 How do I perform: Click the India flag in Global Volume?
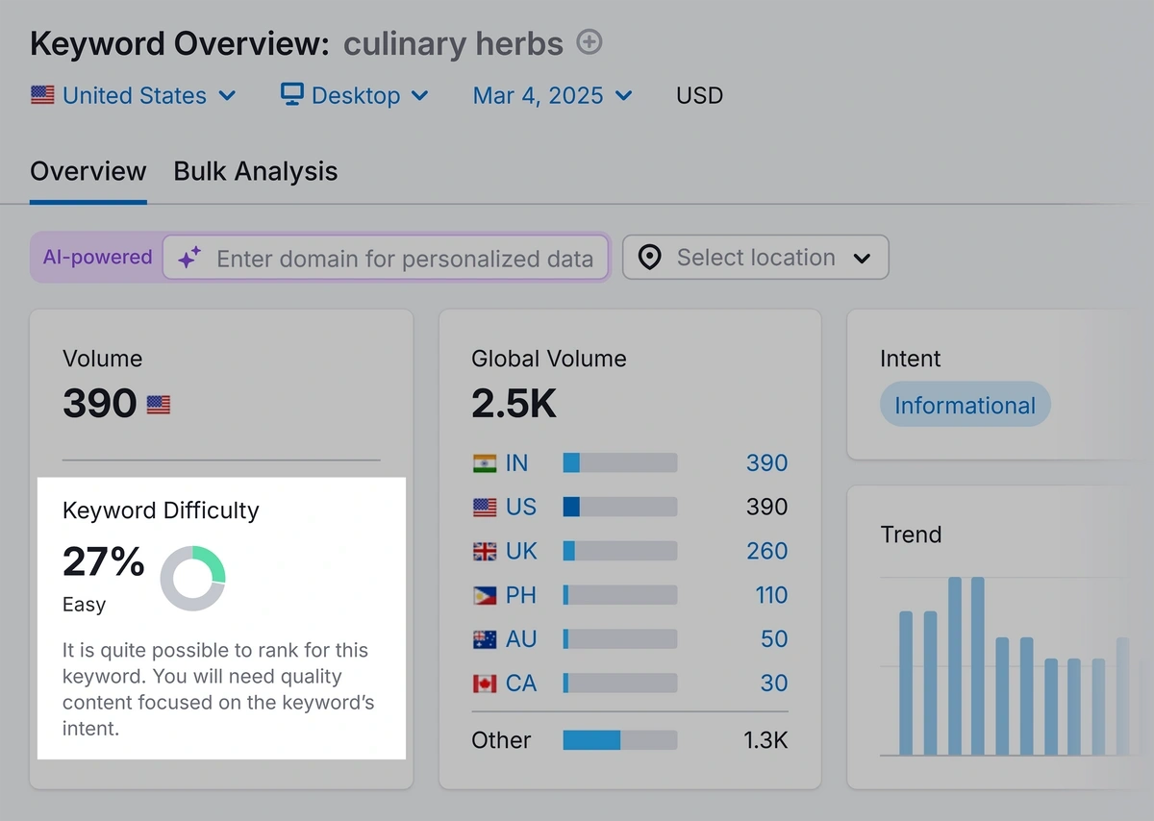pos(485,463)
